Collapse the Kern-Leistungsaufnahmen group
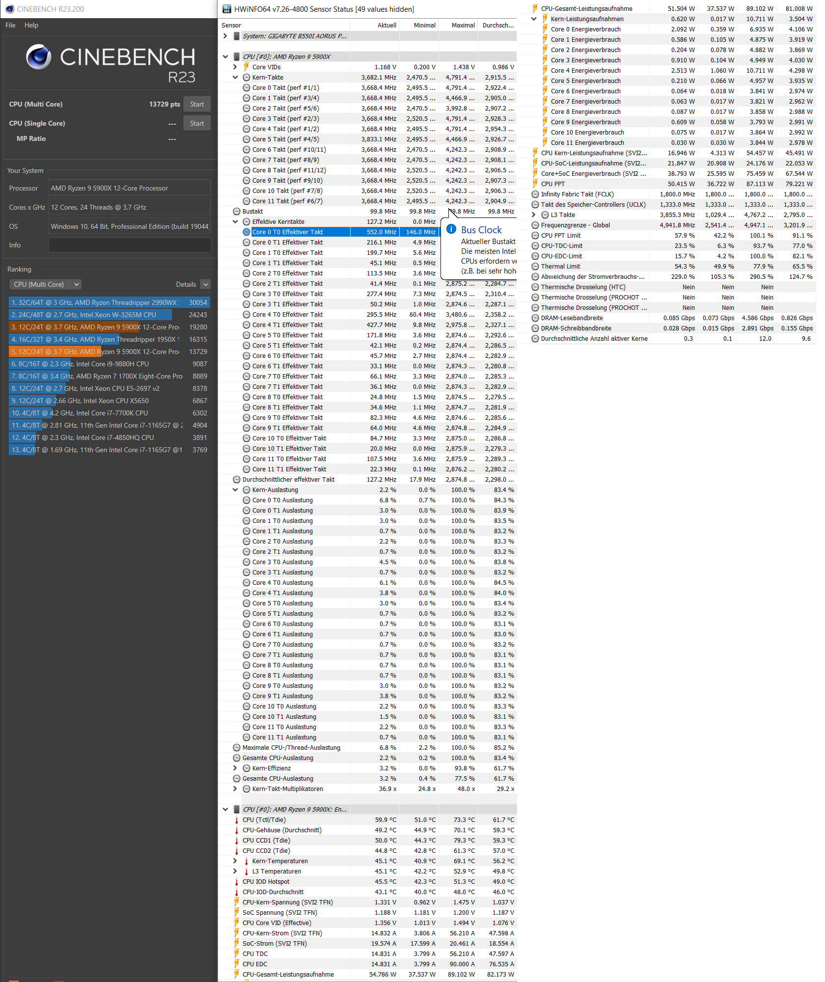 [533, 19]
